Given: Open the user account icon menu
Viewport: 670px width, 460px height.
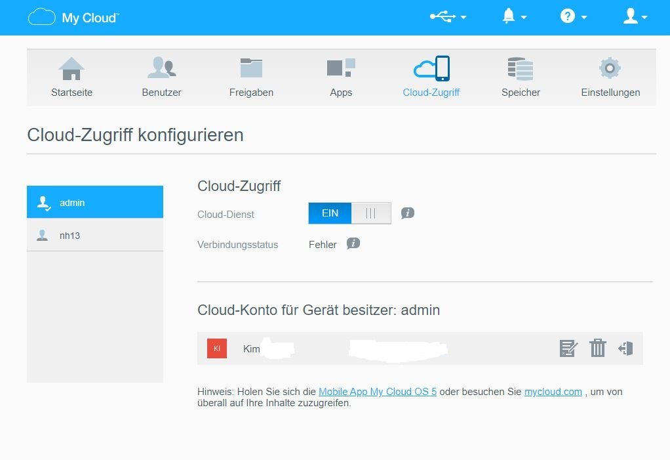Looking at the screenshot, I should click(630, 16).
